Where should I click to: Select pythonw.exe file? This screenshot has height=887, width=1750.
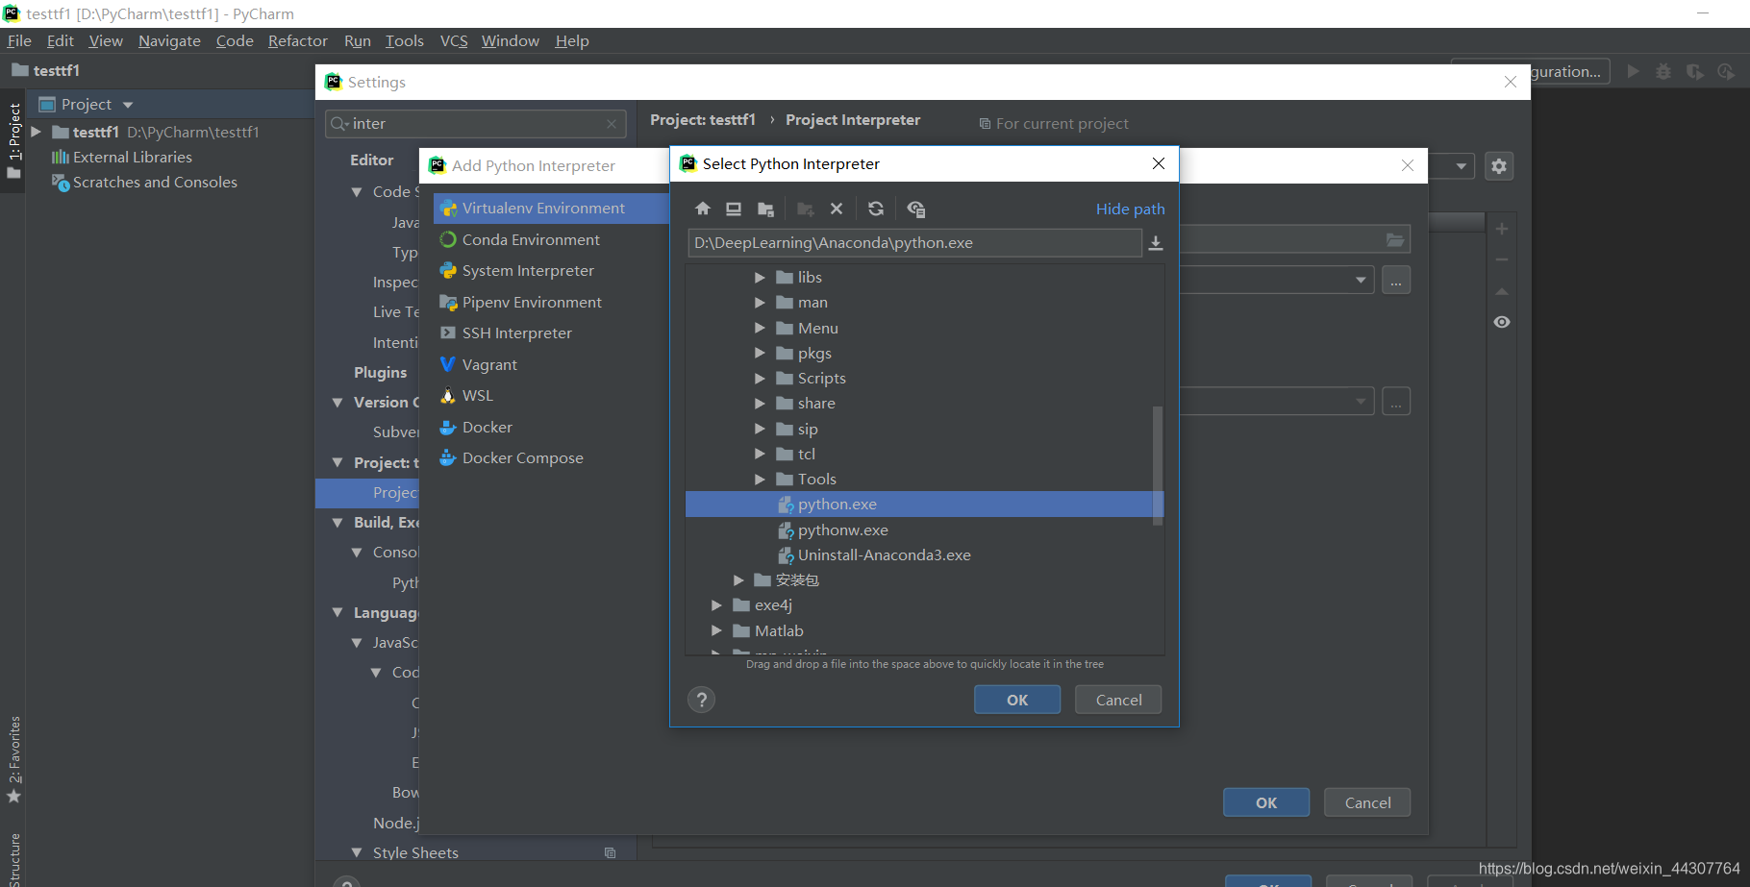pos(842,530)
